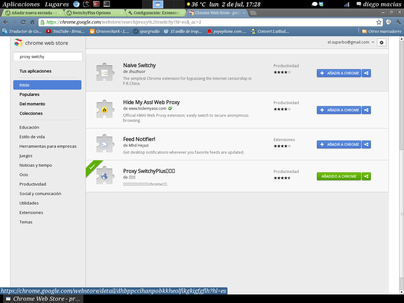Bookmark this page with the star icon
Screen dimensions: 404x303
[x=379, y=22]
